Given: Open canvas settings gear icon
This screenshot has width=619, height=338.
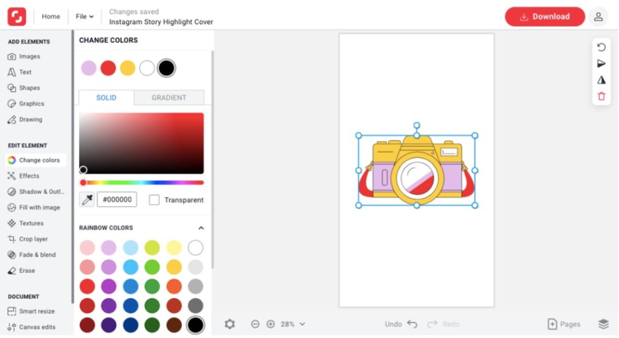Looking at the screenshot, I should (x=230, y=324).
